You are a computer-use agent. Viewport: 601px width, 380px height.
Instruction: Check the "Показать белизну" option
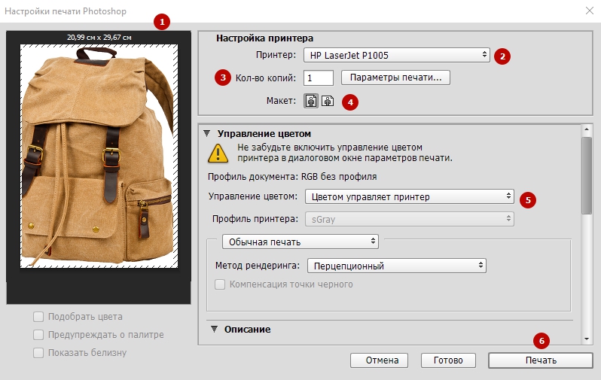(x=38, y=353)
